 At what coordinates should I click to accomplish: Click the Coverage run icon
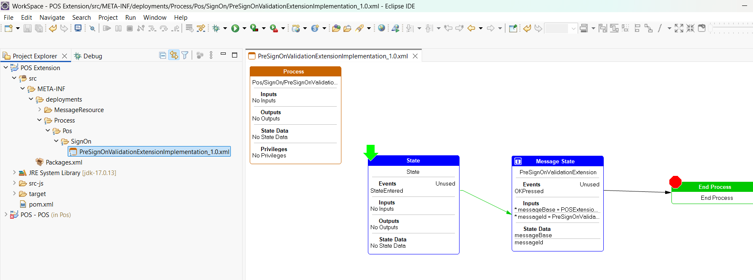(x=254, y=28)
